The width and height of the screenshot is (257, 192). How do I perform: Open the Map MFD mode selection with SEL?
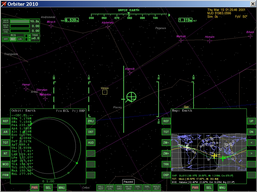[209, 187]
